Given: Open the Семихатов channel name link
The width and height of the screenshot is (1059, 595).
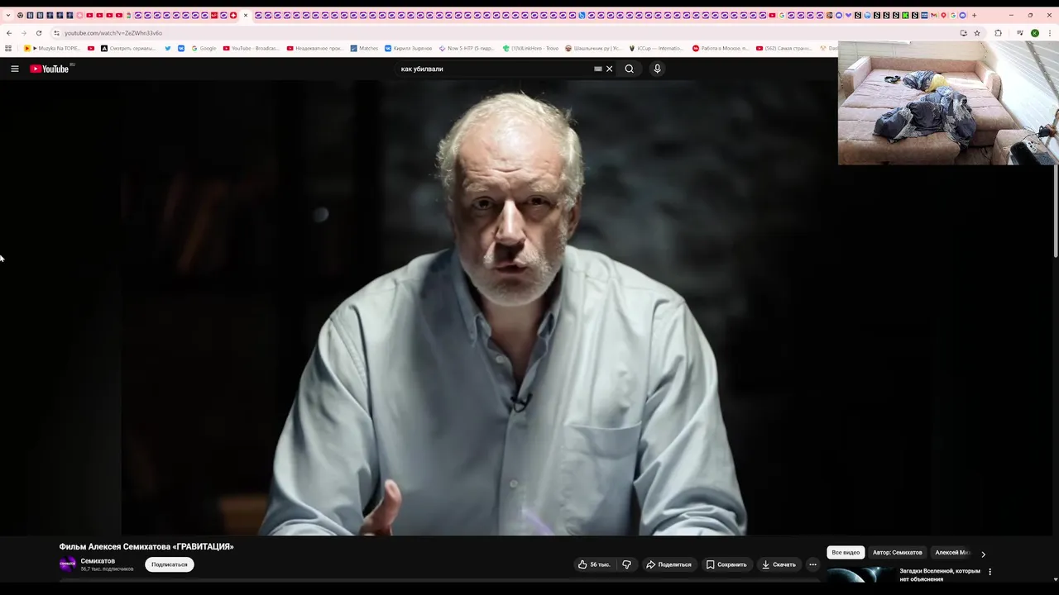Looking at the screenshot, I should coord(98,561).
